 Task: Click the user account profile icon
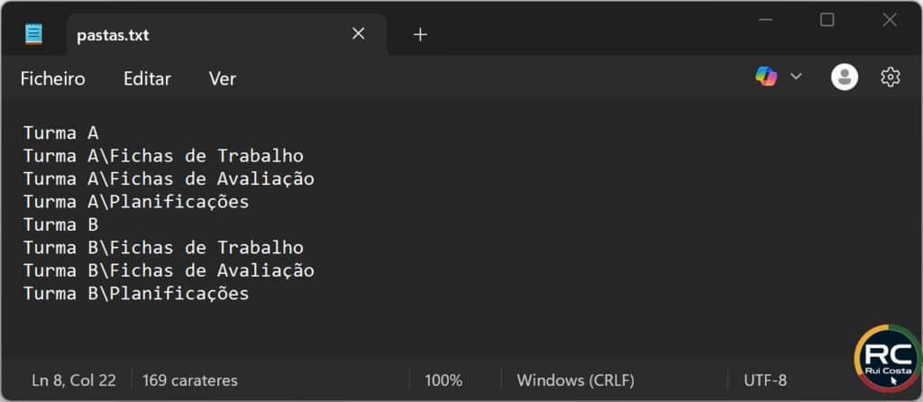click(845, 78)
